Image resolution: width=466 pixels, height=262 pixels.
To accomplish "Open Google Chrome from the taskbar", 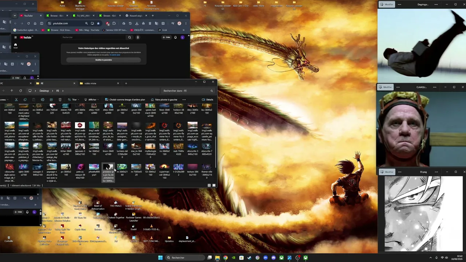I will (x=225, y=258).
